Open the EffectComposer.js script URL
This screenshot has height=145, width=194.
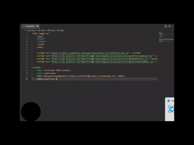tap(102, 56)
